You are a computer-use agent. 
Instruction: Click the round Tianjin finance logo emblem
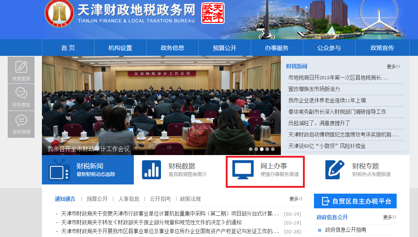tap(59, 13)
